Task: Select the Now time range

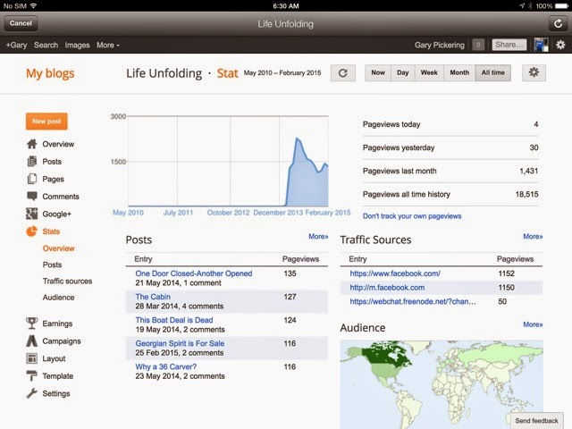Action: click(378, 73)
